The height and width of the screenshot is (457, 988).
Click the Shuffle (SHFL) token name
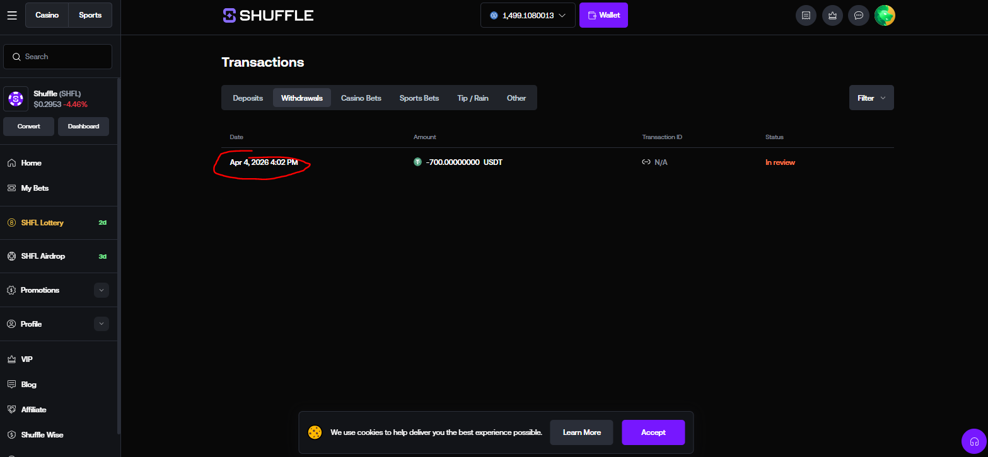pos(57,94)
